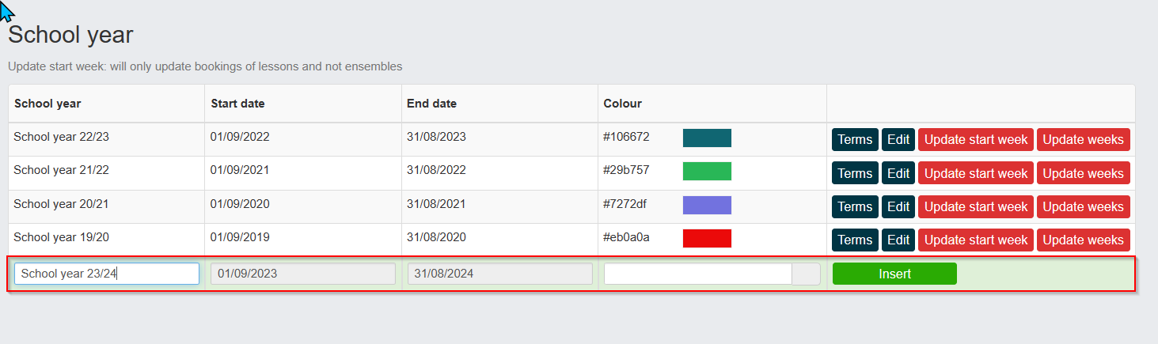
Task: Edit the School year 20/21 row
Action: pyautogui.click(x=898, y=206)
